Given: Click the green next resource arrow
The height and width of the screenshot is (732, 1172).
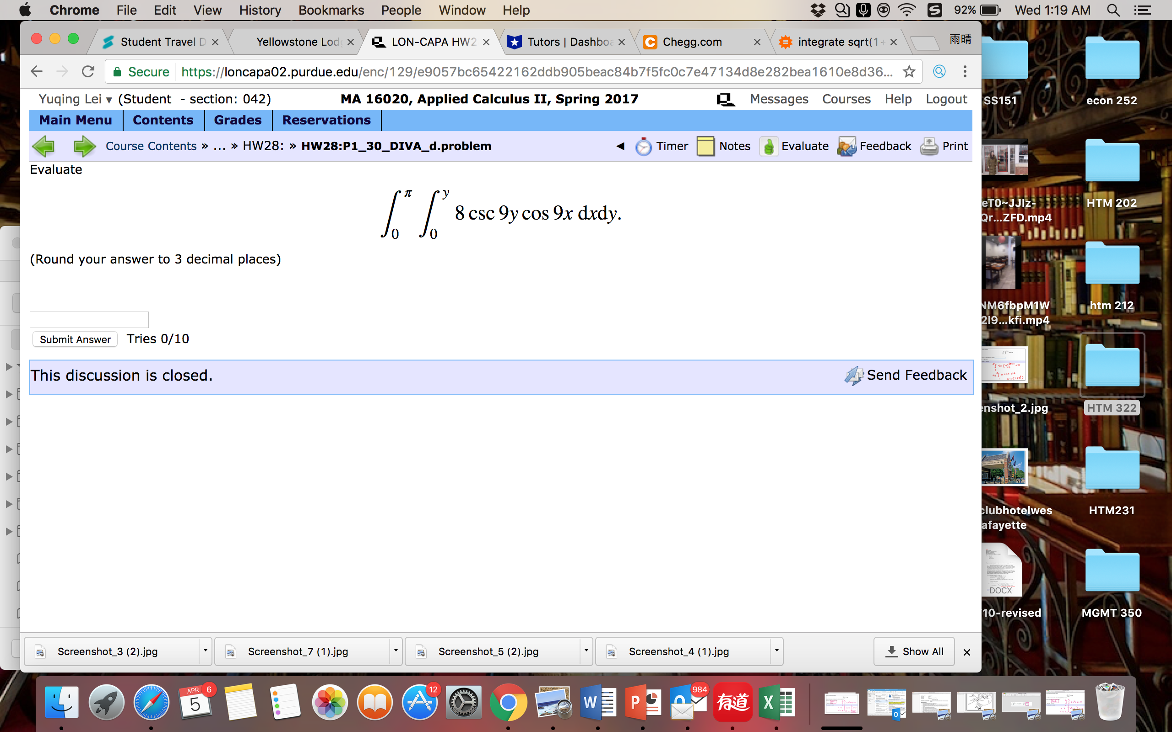Looking at the screenshot, I should [x=84, y=146].
